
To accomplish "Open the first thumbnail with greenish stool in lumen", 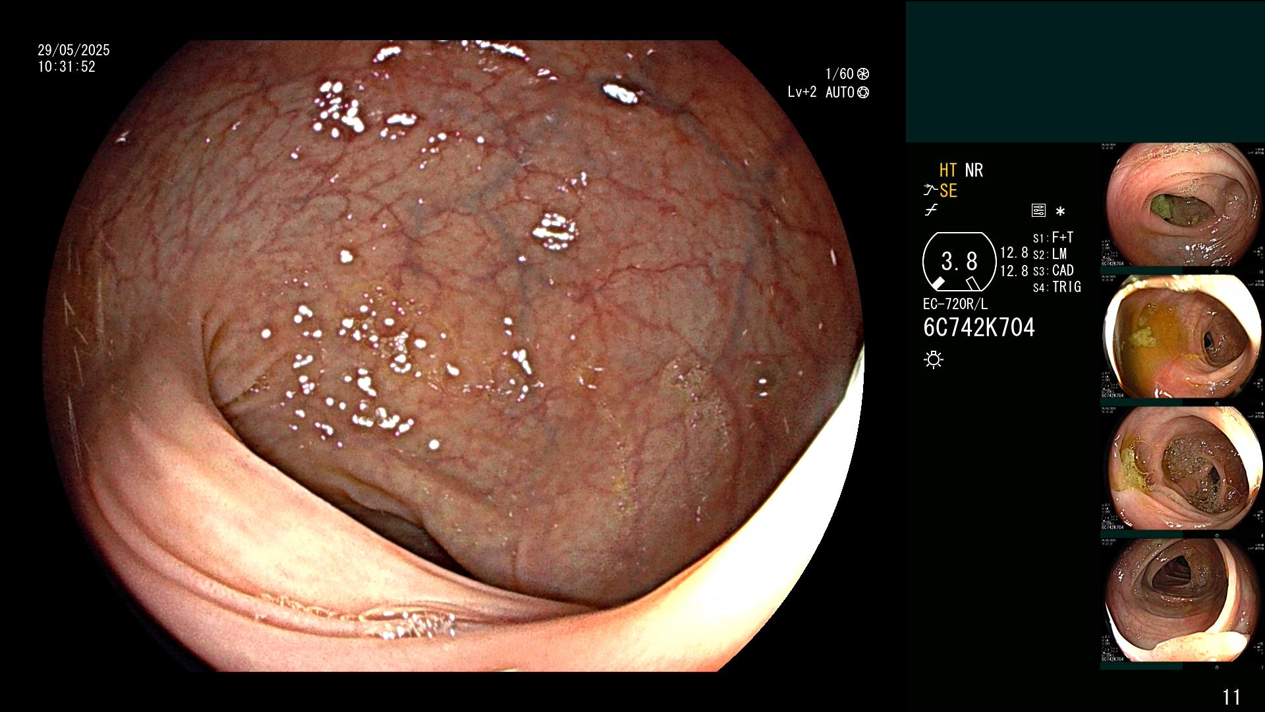I will tap(1182, 204).
